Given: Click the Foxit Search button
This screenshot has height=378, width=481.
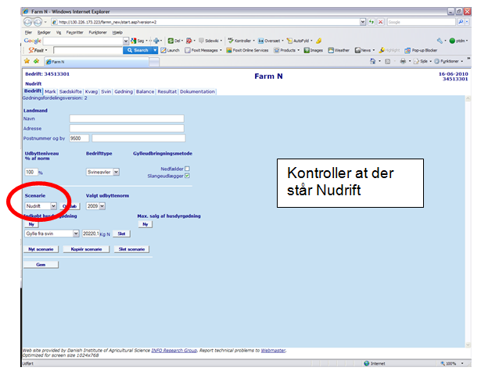Looking at the screenshot, I should [x=138, y=50].
